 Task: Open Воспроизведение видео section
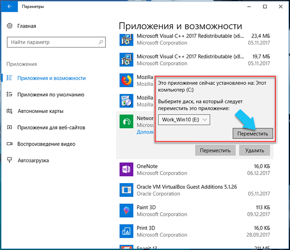point(46,144)
